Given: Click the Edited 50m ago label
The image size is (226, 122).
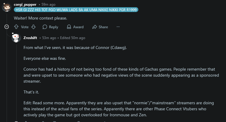Looking at the screenshot, I should pyautogui.click(x=73, y=38).
